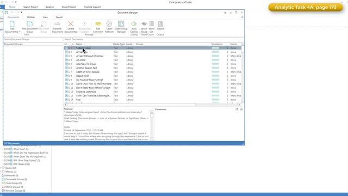Screen dimensions: 348x196
Task: Start Auto Coding from the ribbon
Action: [x=134, y=27]
